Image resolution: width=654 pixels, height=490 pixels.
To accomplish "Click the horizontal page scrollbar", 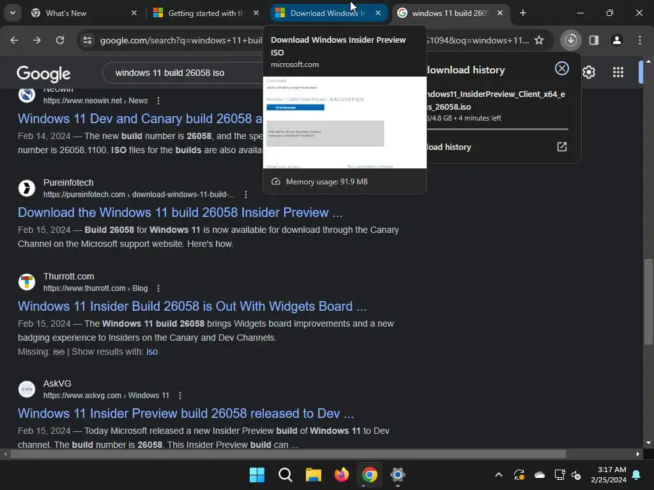I will click(x=288, y=454).
